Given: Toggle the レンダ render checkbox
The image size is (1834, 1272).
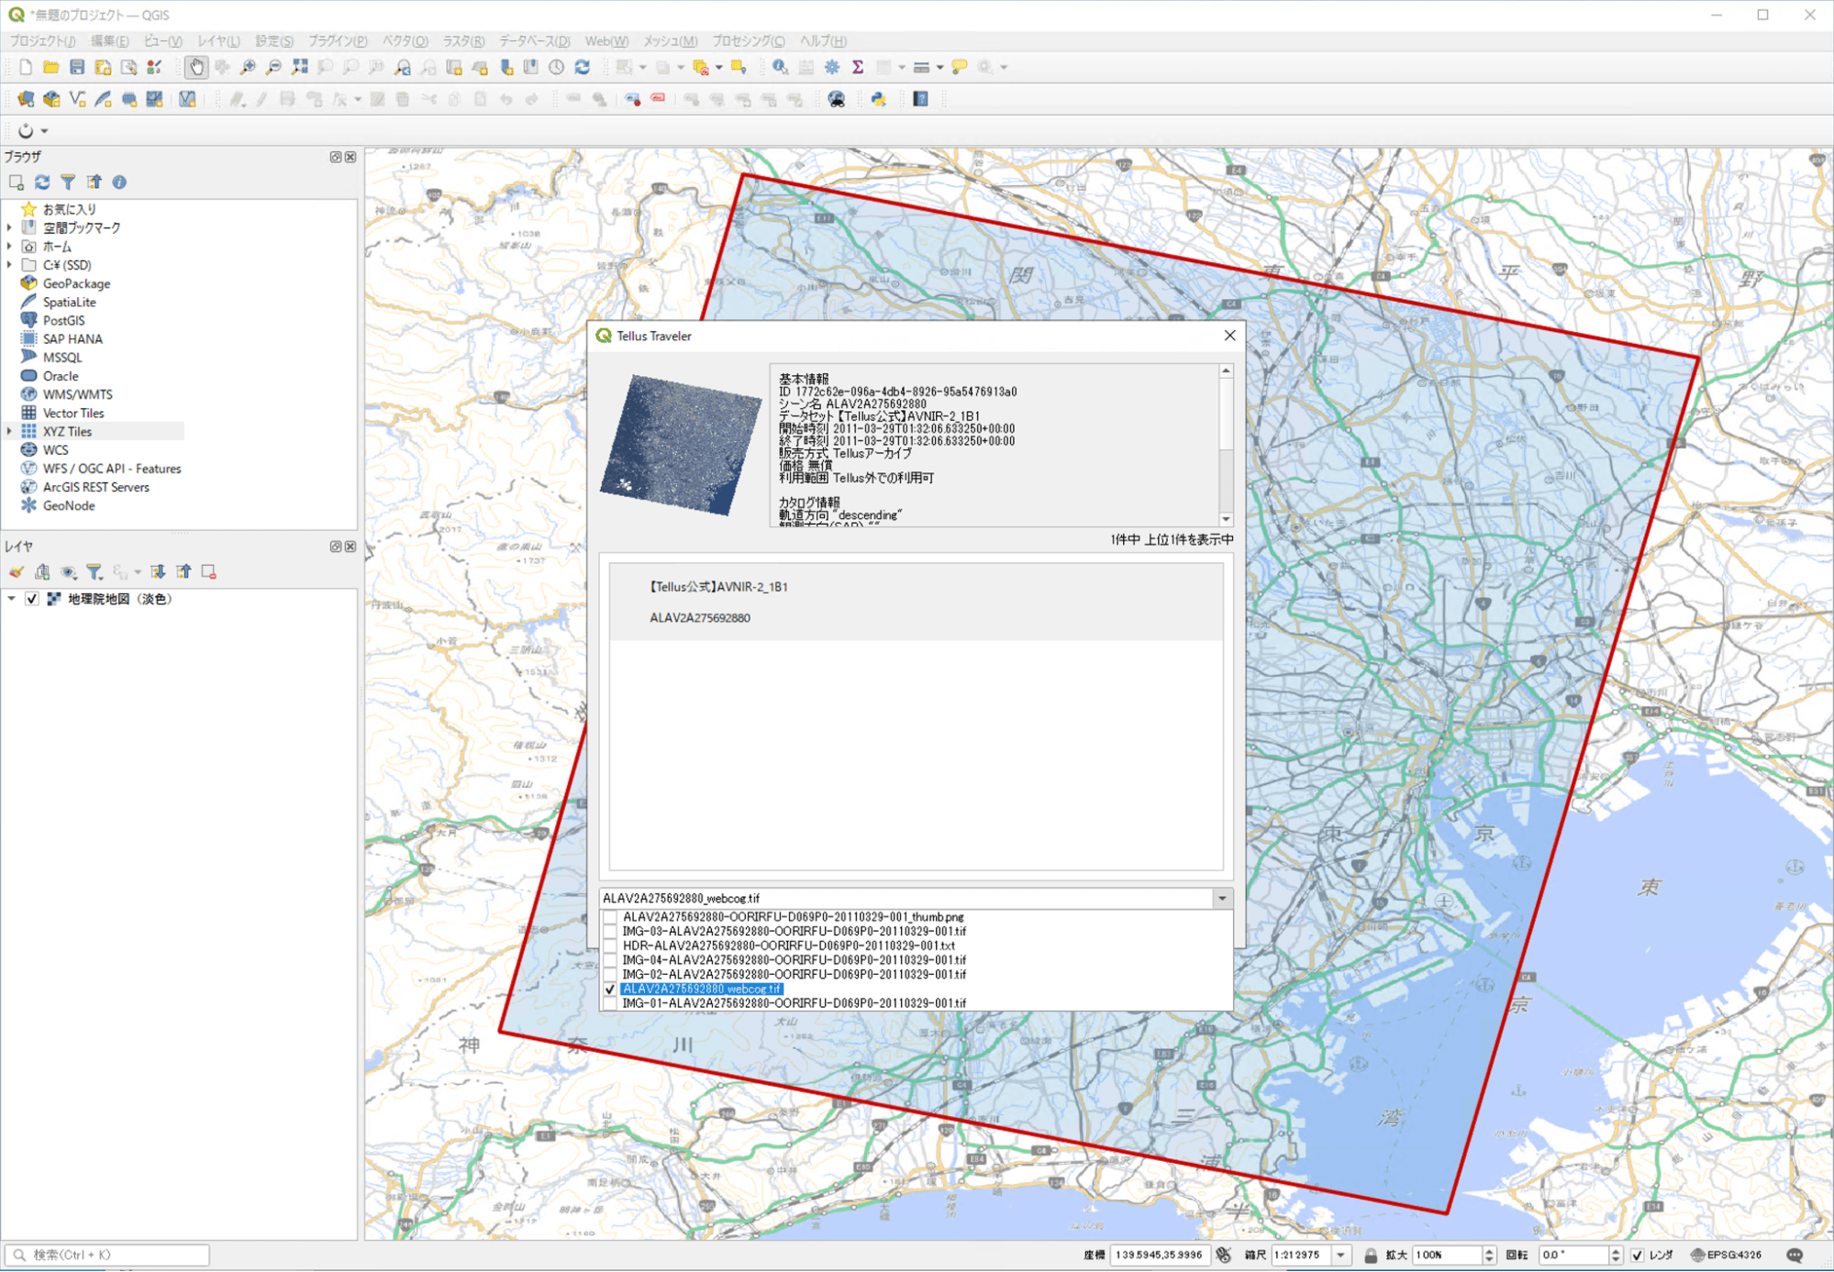Looking at the screenshot, I should pyautogui.click(x=1637, y=1255).
